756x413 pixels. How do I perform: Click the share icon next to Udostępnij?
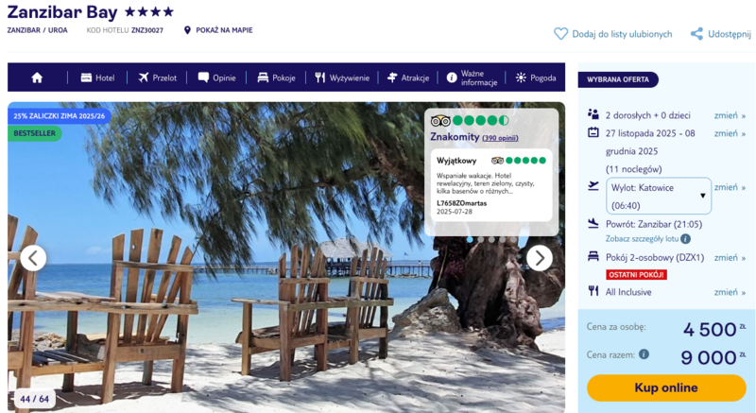[x=696, y=34]
